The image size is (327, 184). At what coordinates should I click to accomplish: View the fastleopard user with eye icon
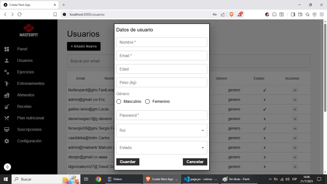click(x=295, y=90)
